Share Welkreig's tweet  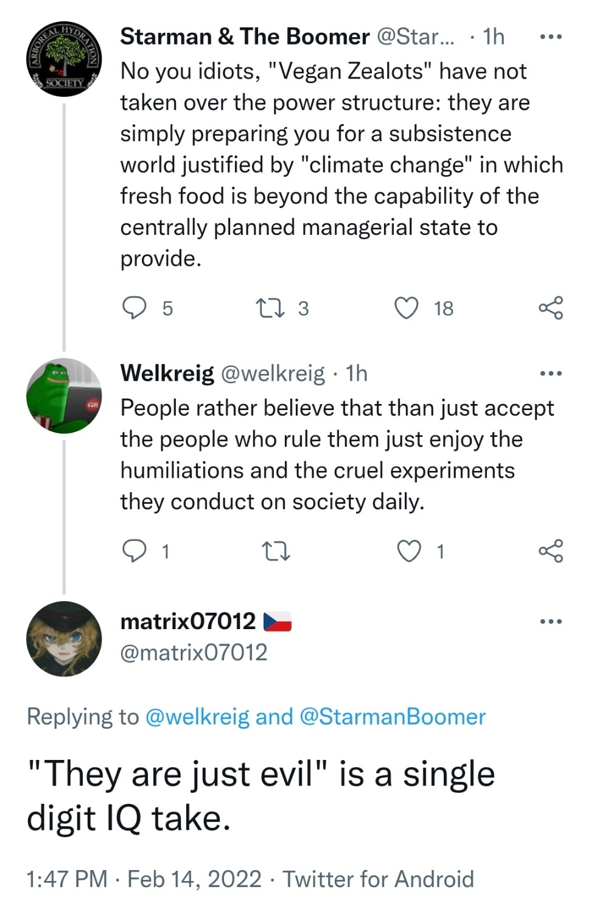[x=550, y=551]
